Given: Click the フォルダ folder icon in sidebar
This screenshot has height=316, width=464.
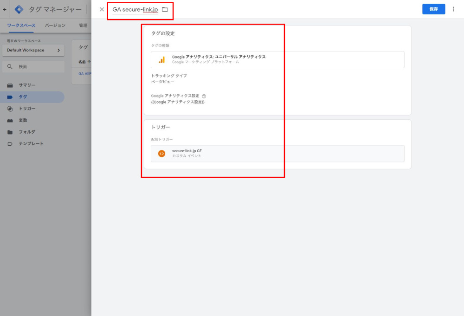Looking at the screenshot, I should pyautogui.click(x=10, y=132).
